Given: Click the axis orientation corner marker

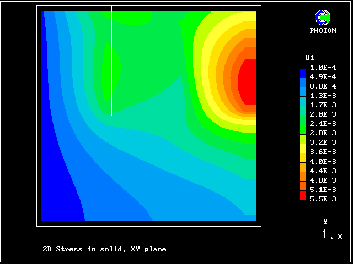Looking at the screenshot, I should click(328, 235).
